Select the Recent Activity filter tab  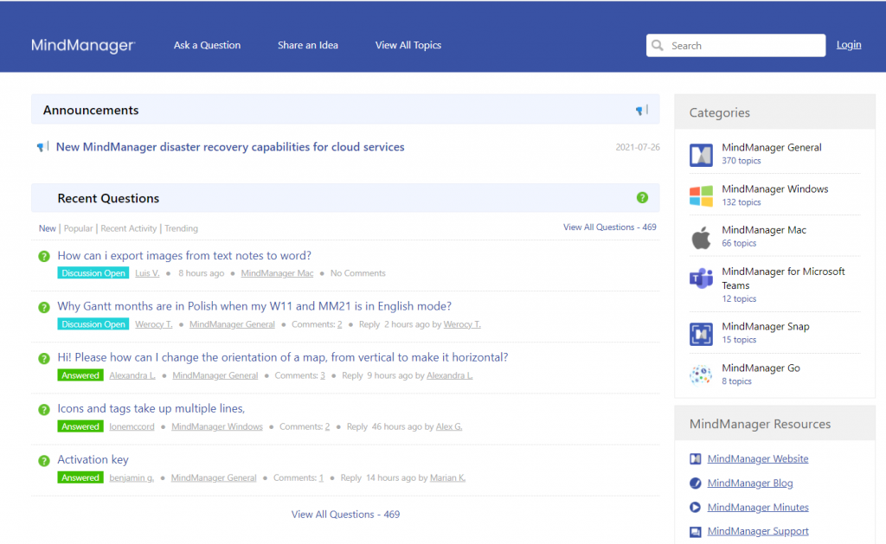coord(128,228)
